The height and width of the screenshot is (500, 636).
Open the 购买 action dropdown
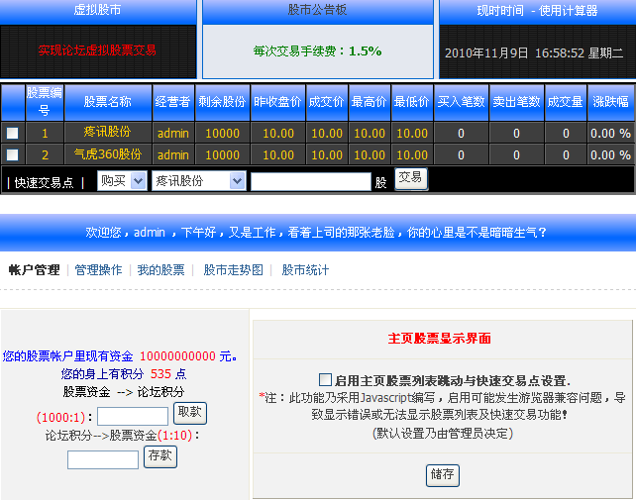coord(122,181)
